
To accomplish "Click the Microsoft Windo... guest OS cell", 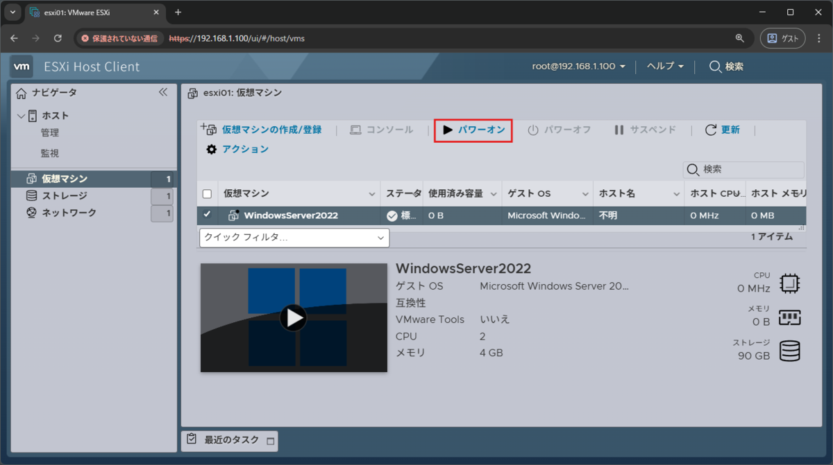I will [x=546, y=216].
